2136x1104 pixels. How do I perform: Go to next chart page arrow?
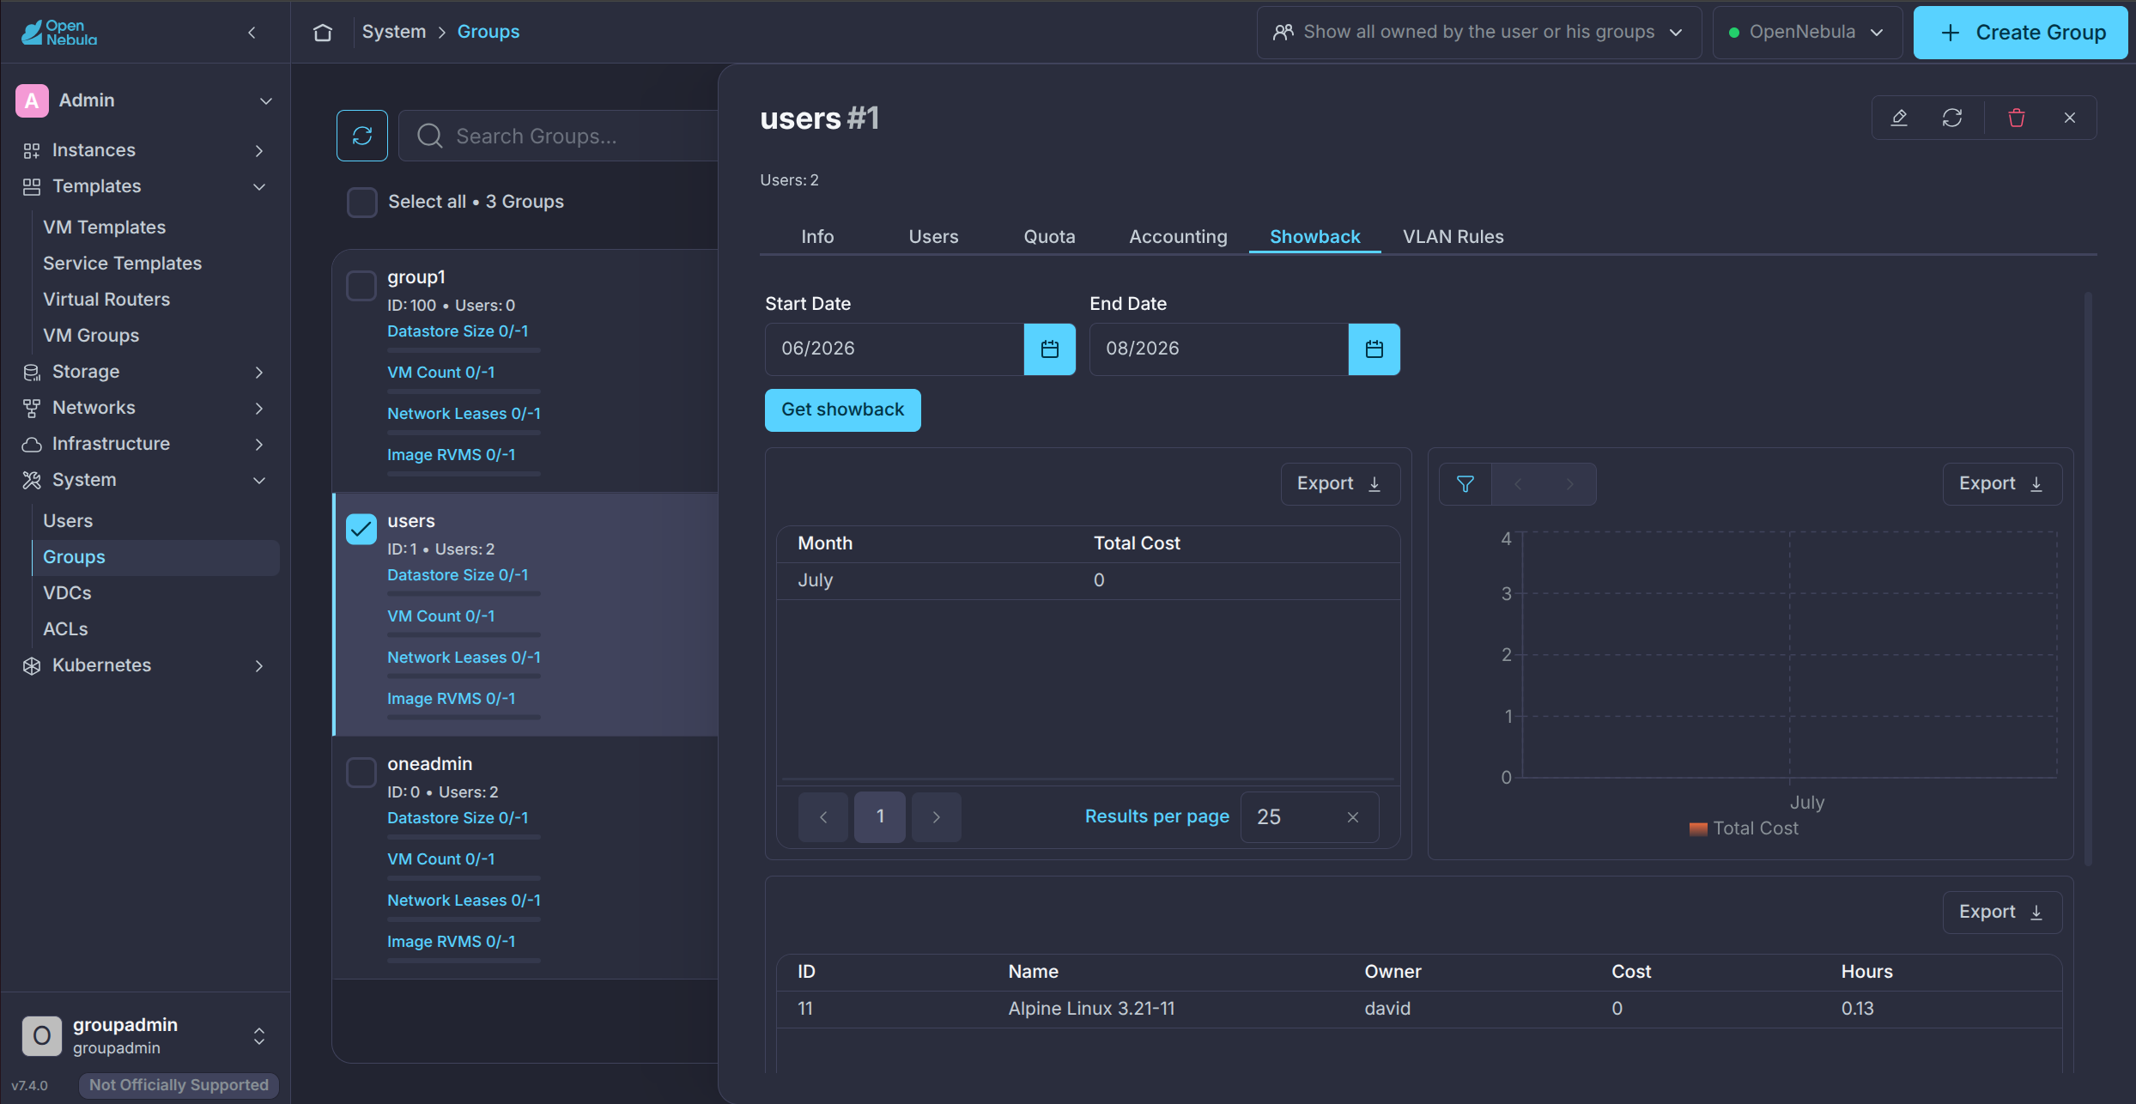click(1570, 484)
